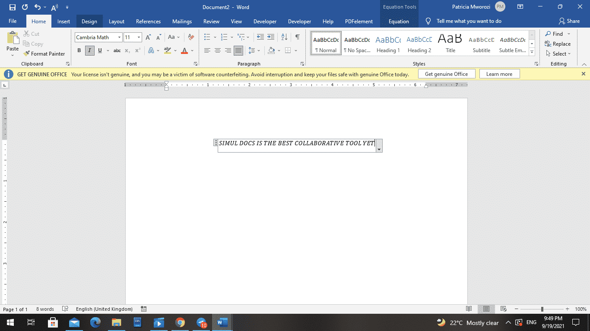Click the Get genuine Office button
Image resolution: width=590 pixels, height=331 pixels.
[x=447, y=74]
